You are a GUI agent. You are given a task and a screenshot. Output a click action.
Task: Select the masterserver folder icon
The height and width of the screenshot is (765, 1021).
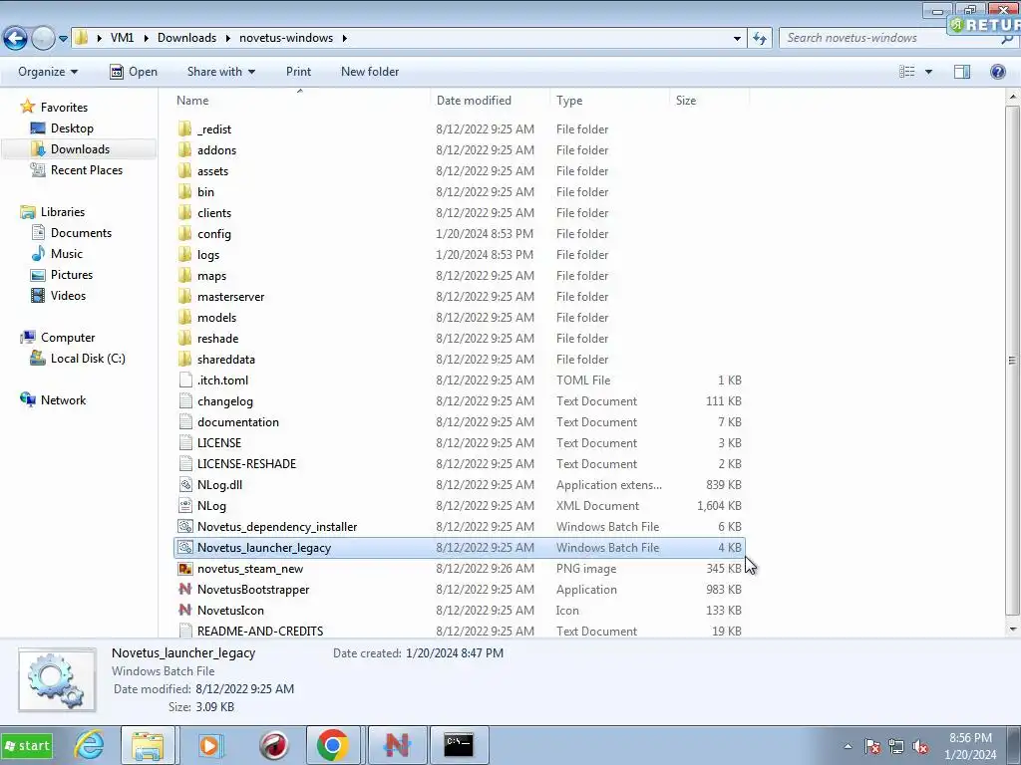coord(184,297)
